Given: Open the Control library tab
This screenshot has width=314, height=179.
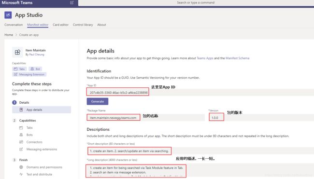Looking at the screenshot, I should (x=83, y=25).
